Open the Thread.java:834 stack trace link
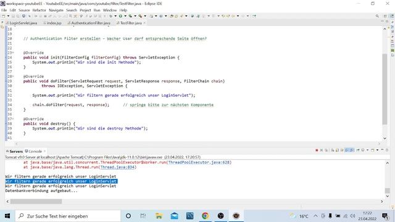 point(117,167)
